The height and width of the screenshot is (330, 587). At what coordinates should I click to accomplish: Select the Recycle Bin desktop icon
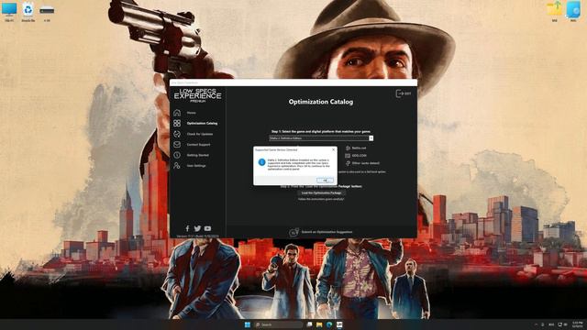click(x=28, y=11)
